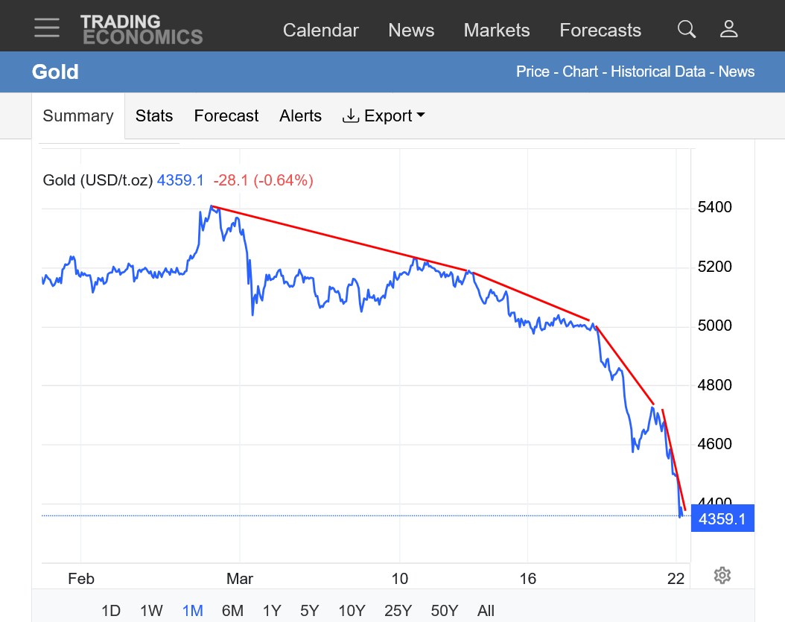Set chart range to 5Y
Image resolution: width=785 pixels, height=622 pixels.
pos(309,611)
